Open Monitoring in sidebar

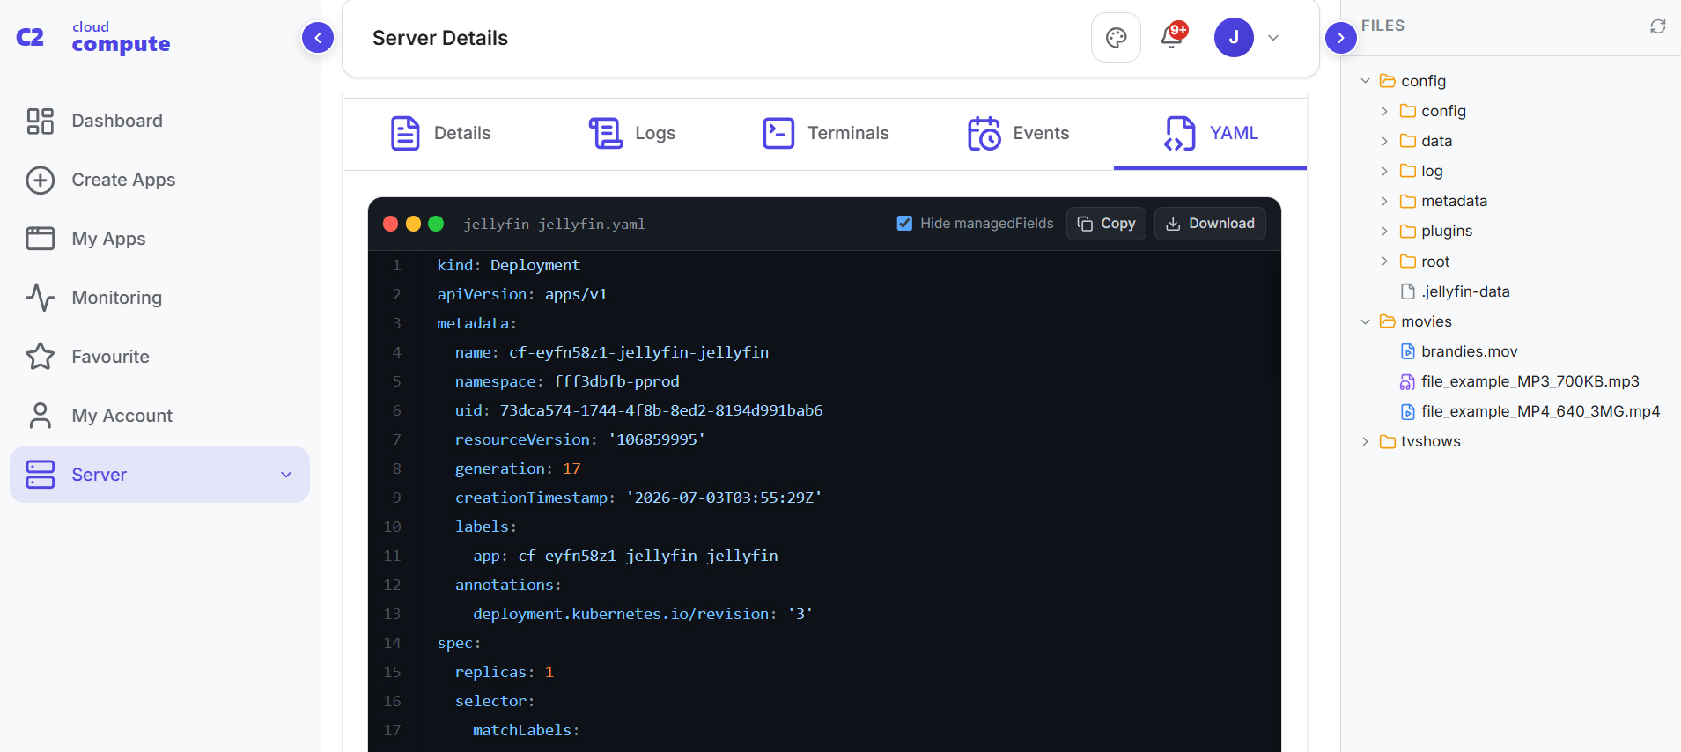[159, 298]
